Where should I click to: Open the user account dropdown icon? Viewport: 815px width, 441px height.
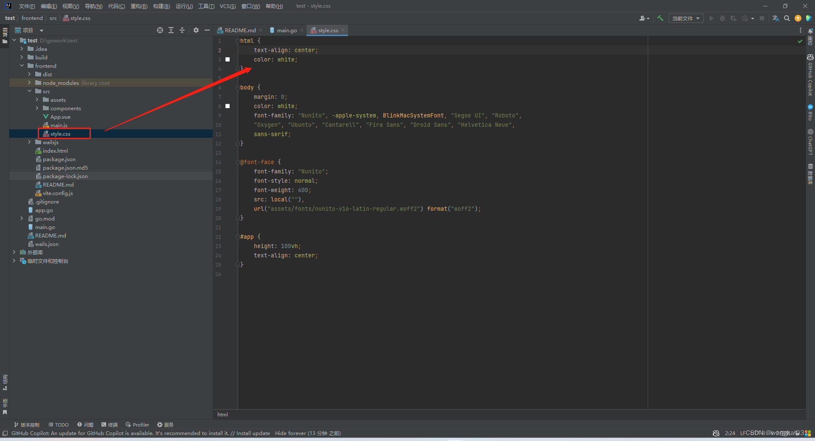644,18
